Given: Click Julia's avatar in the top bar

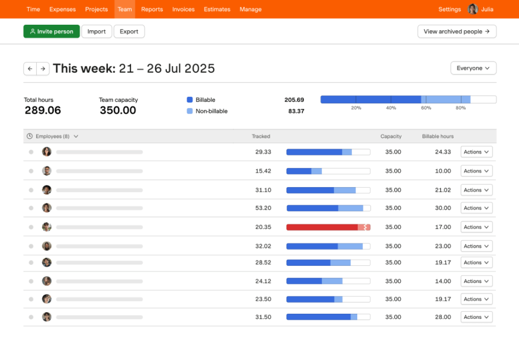Looking at the screenshot, I should click(472, 9).
